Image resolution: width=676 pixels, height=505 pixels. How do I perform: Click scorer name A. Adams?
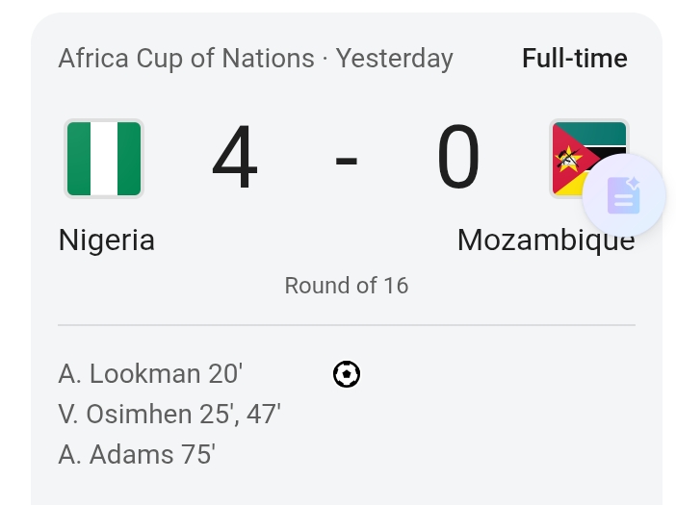(116, 454)
